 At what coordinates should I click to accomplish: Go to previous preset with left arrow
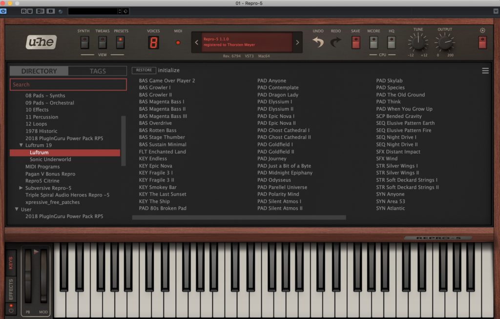tap(196, 42)
